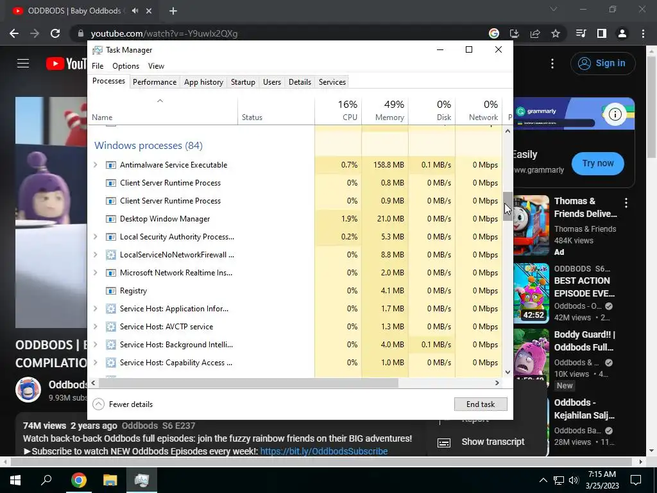This screenshot has width=657, height=493.
Task: Bookmark this page with the star icon
Action: pyautogui.click(x=556, y=33)
